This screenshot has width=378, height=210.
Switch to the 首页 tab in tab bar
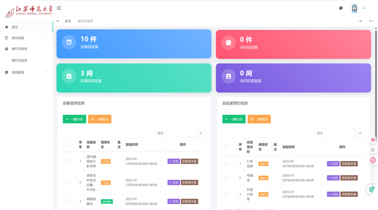[x=68, y=21]
